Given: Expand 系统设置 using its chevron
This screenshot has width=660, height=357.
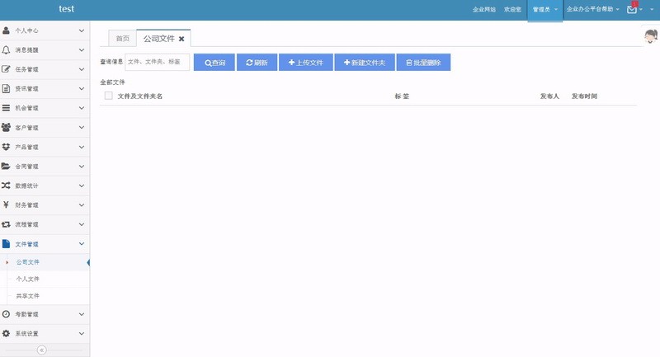Looking at the screenshot, I should click(82, 333).
